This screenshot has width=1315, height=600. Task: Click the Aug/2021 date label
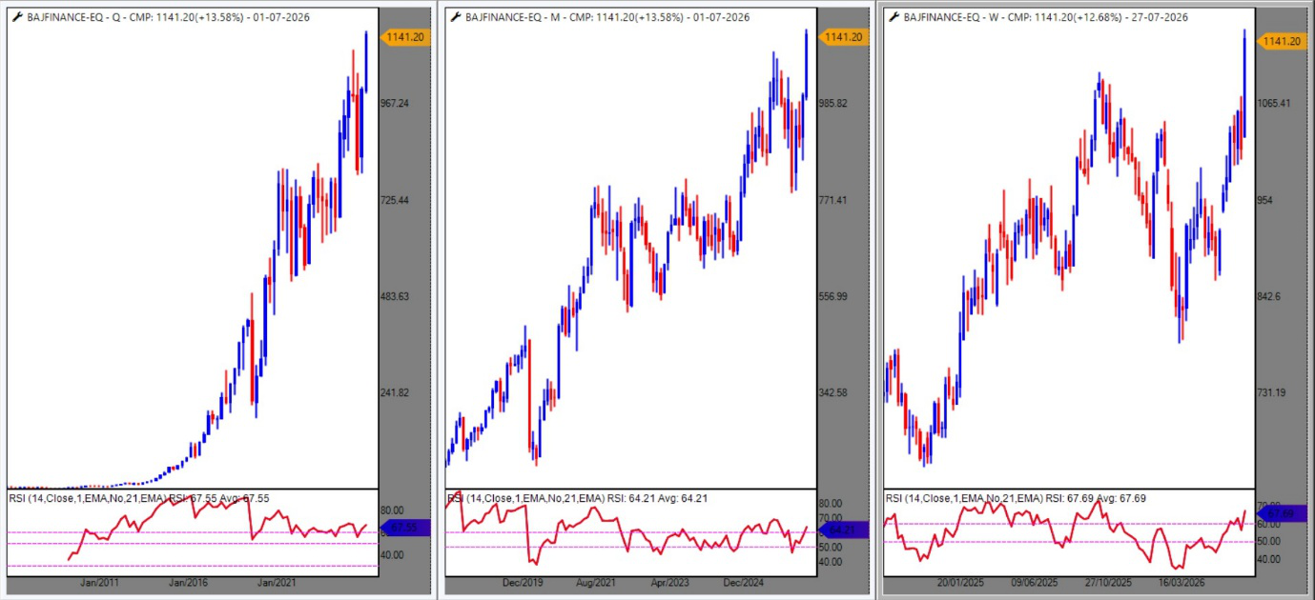click(595, 583)
